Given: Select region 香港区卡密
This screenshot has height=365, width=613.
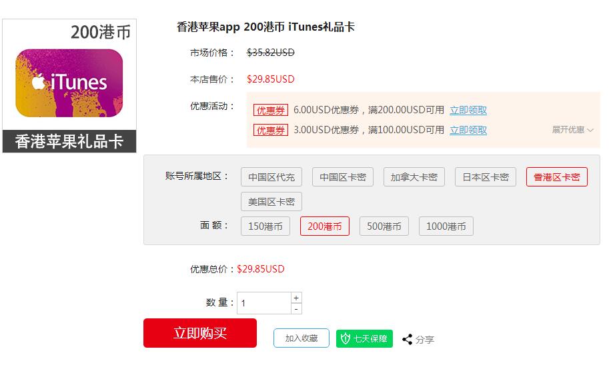Looking at the screenshot, I should pyautogui.click(x=557, y=177).
